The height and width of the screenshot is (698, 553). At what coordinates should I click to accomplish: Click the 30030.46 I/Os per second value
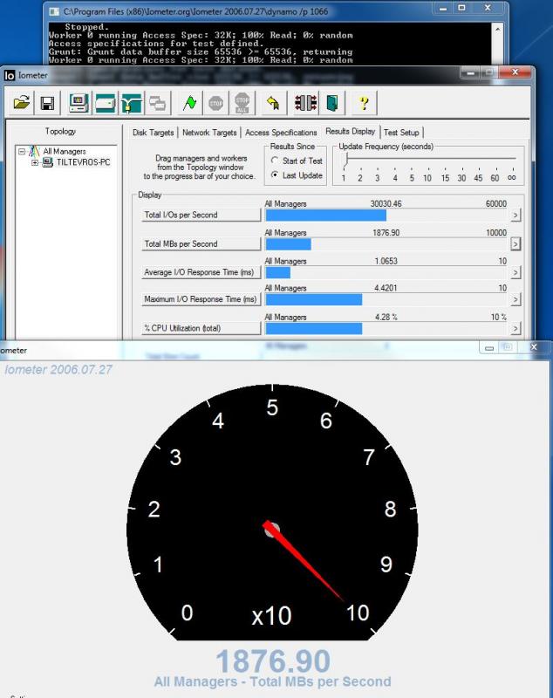pyautogui.click(x=386, y=204)
